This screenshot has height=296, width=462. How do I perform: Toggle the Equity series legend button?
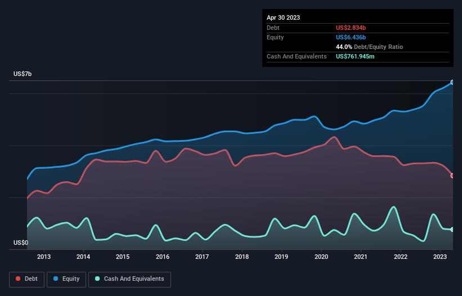[x=66, y=279]
